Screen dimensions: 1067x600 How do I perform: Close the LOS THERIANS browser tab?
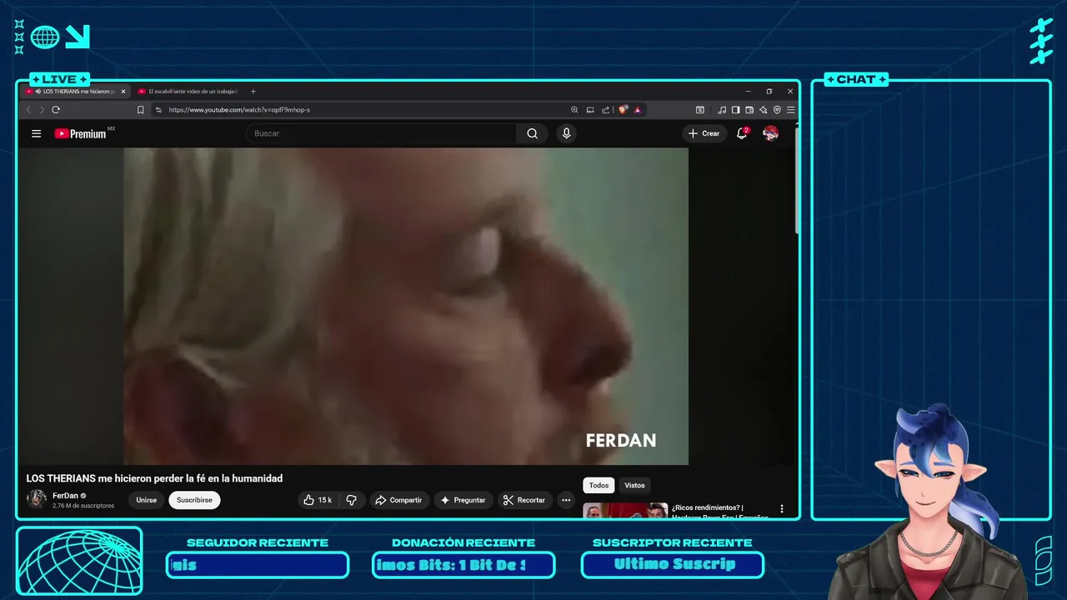click(x=123, y=92)
